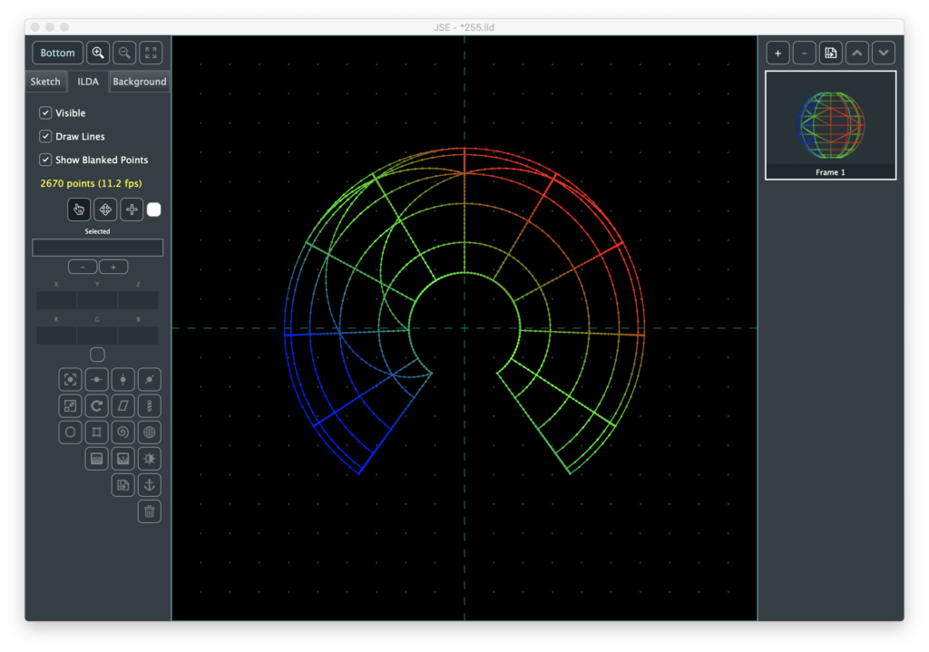Image resolution: width=929 pixels, height=652 pixels.
Task: Select the Frame 1 thumbnail
Action: (x=830, y=125)
